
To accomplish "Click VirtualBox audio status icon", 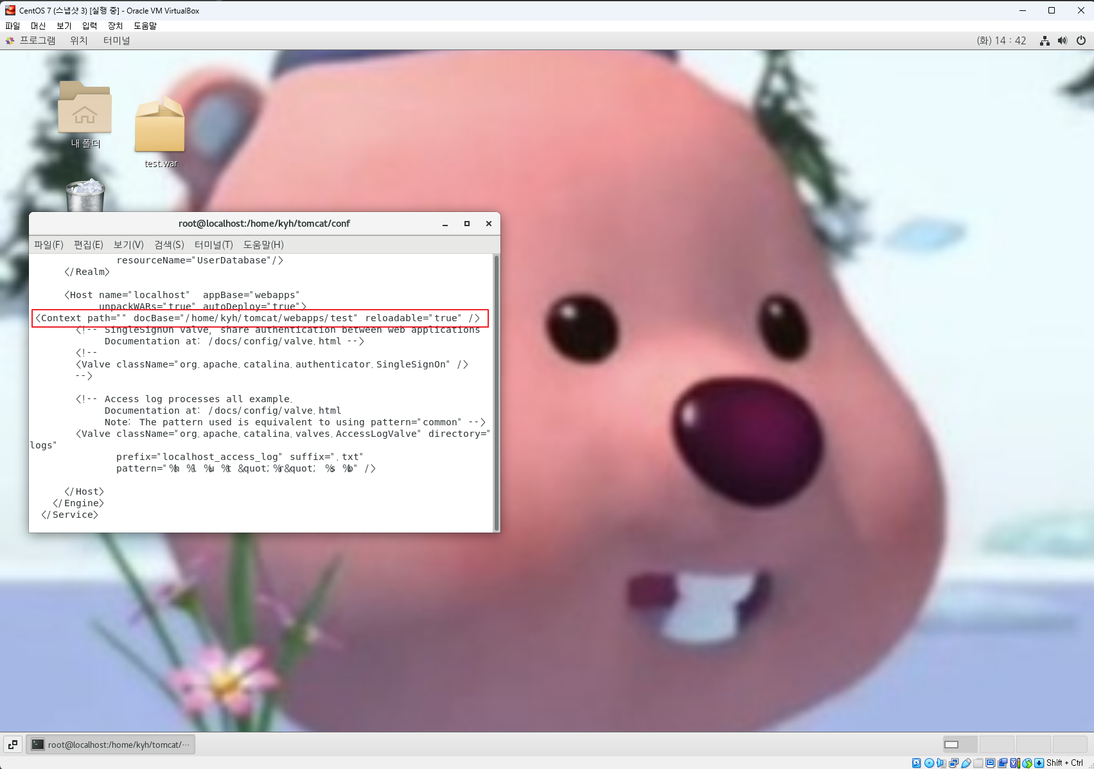I will [941, 763].
